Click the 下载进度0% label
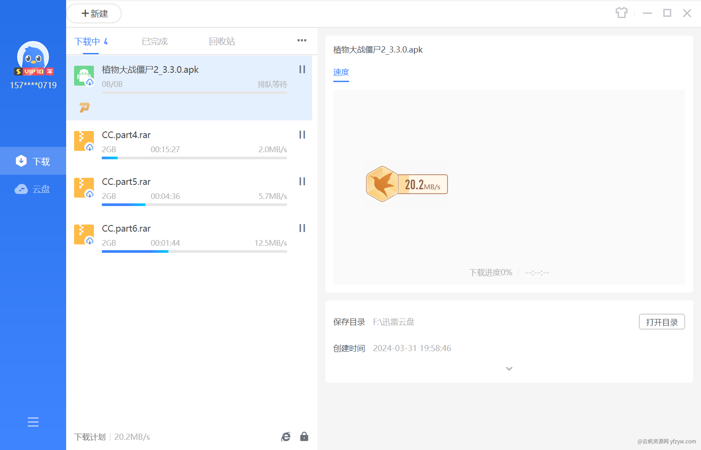Image resolution: width=701 pixels, height=450 pixels. coord(491,273)
